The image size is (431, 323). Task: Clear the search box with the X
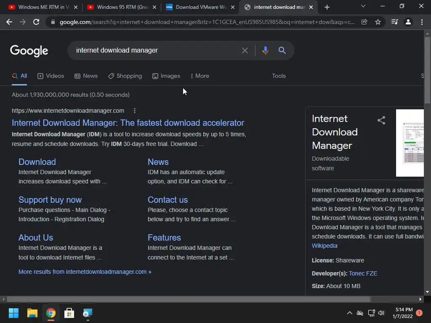pos(245,50)
